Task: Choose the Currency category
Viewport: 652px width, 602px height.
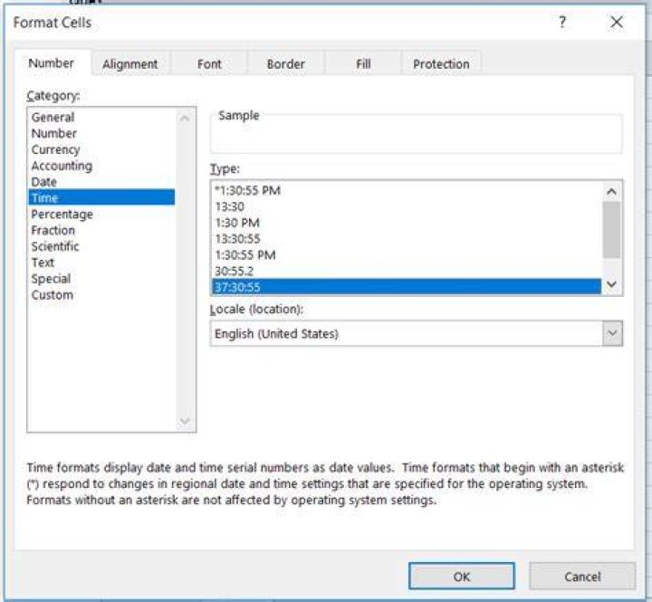Action: coord(101,149)
